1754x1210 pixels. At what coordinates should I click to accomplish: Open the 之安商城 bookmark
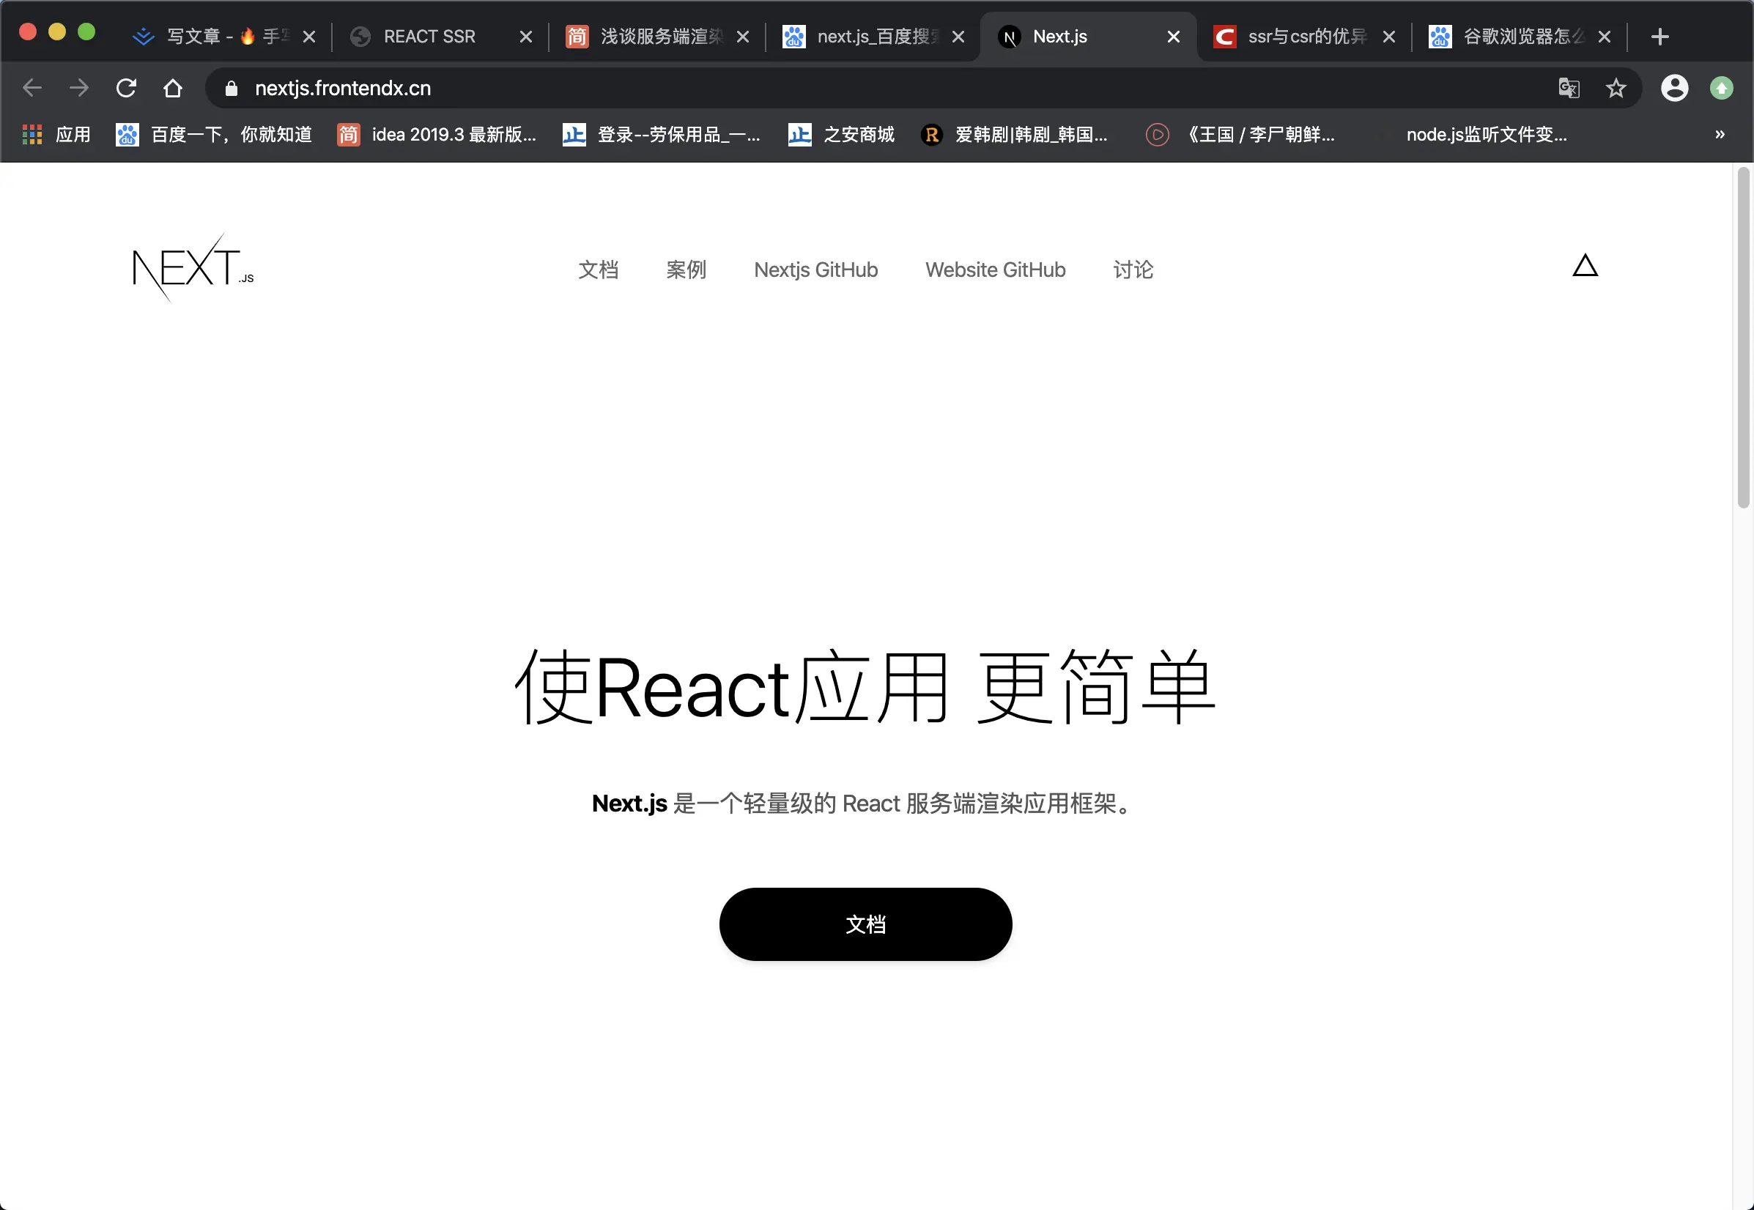pyautogui.click(x=841, y=135)
